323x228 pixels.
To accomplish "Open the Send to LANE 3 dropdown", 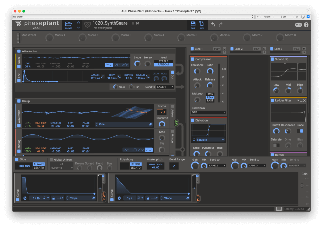I will coord(257,165).
